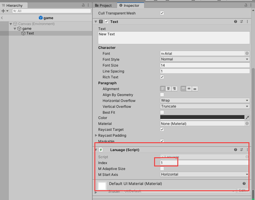Click the text Color swatch
Viewport: 255px width, 200px height.
pos(202,117)
